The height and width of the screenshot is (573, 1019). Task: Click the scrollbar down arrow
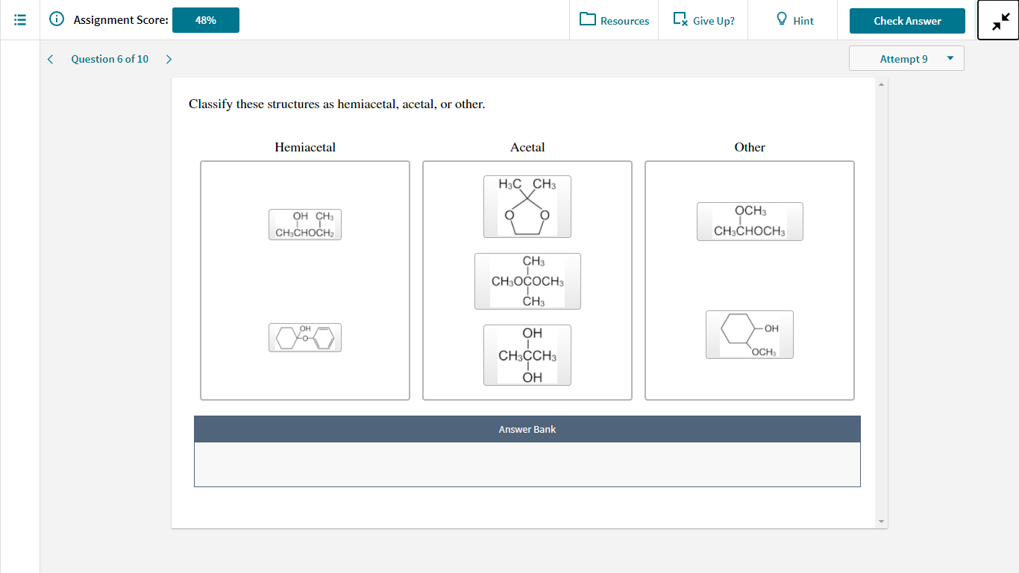(x=881, y=520)
